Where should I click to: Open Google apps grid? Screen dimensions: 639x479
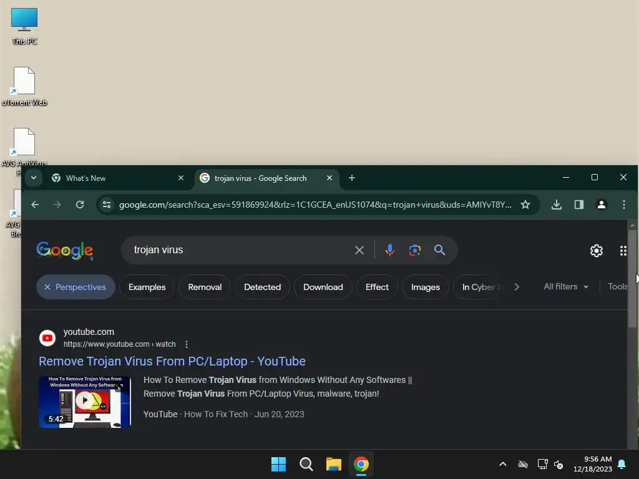[x=623, y=251]
